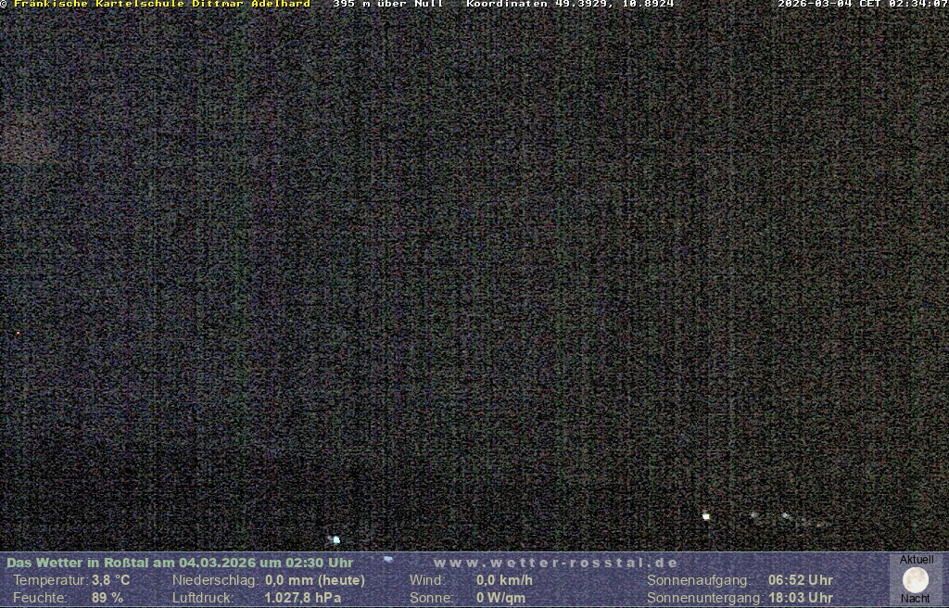Click the bright light at bottom right

point(706,516)
